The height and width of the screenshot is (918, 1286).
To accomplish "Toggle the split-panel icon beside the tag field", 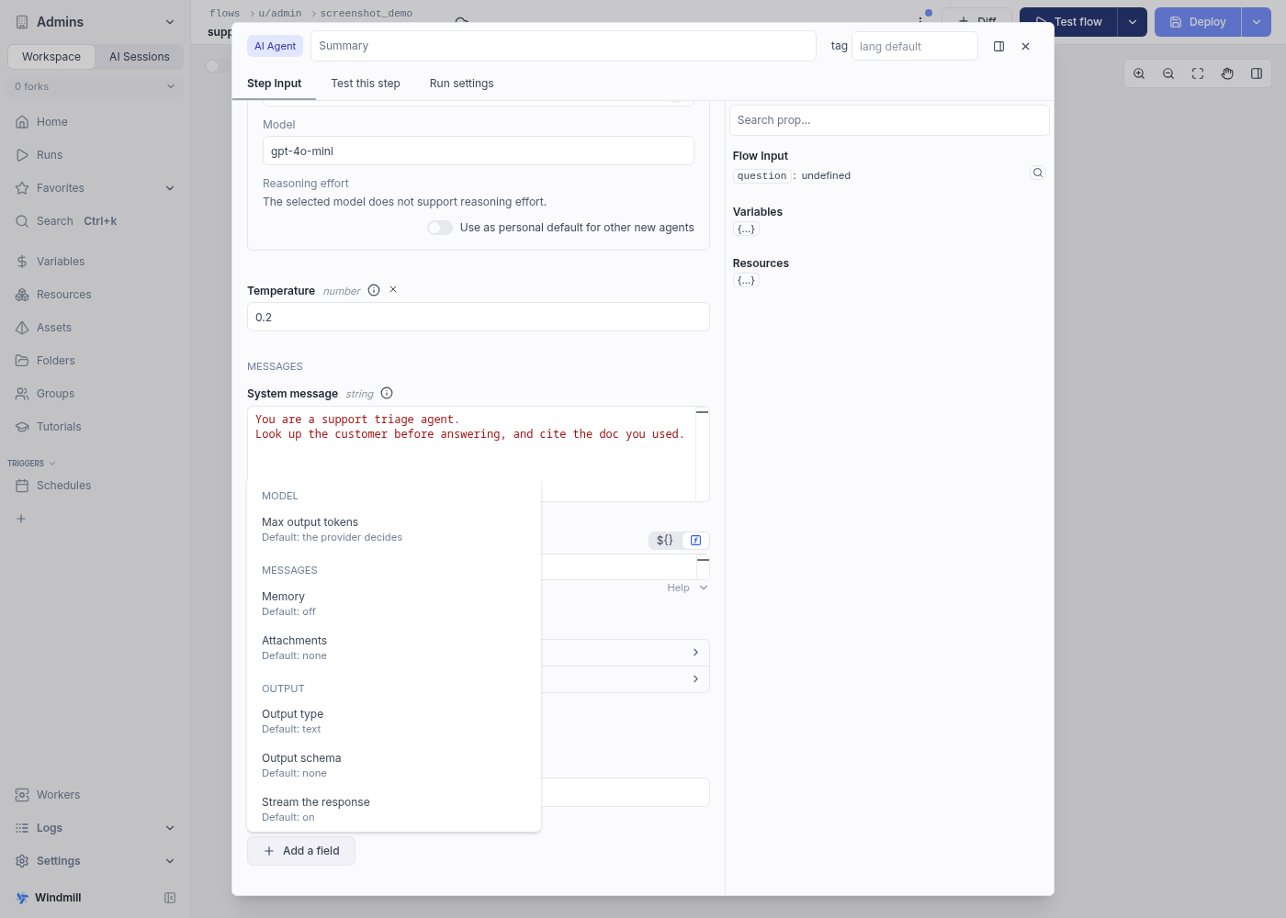I will coord(999,46).
